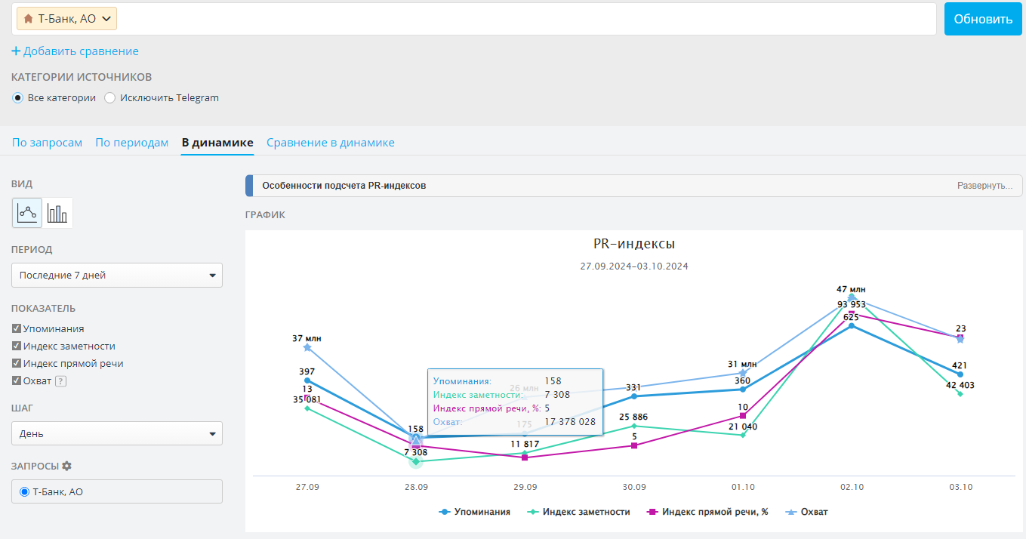Click Упоминания point 331 on 30.09

coord(634,396)
